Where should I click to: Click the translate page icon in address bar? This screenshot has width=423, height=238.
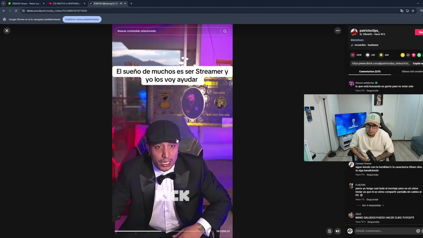tap(402, 11)
